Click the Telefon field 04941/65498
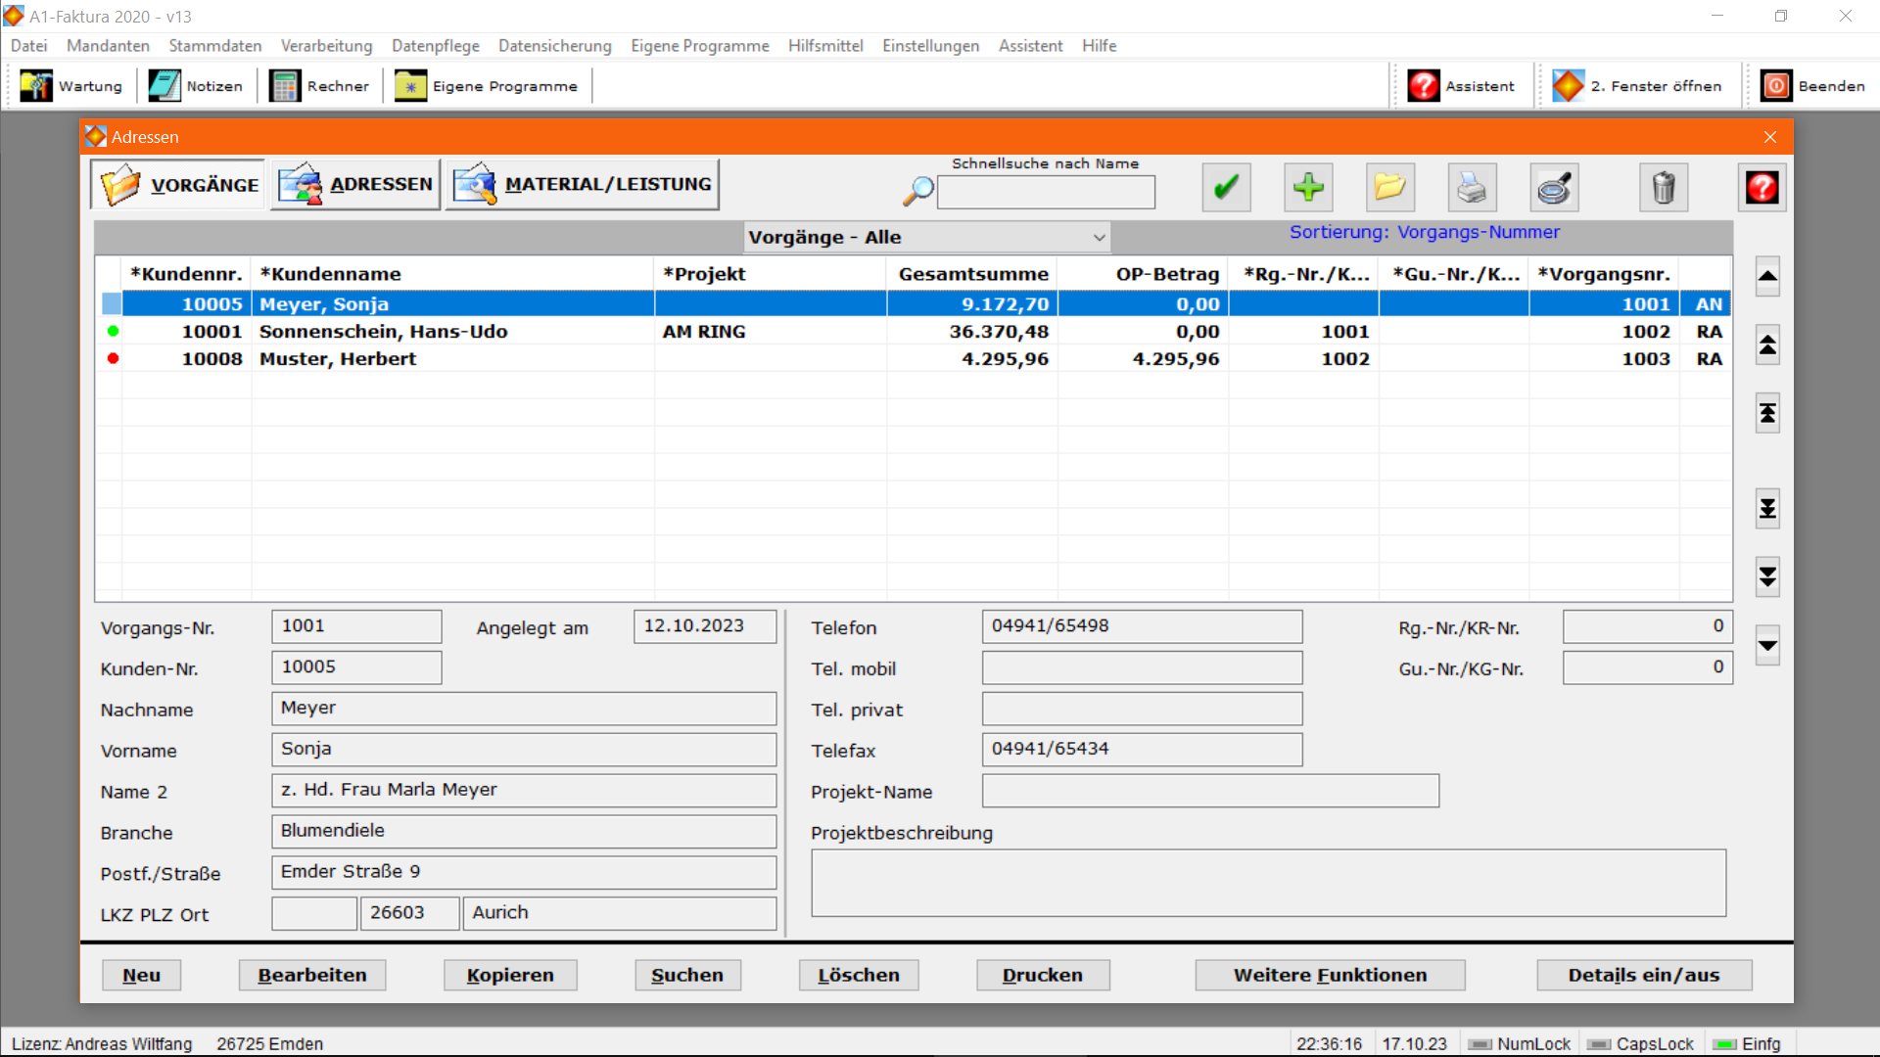The width and height of the screenshot is (1880, 1057). pyautogui.click(x=1142, y=626)
